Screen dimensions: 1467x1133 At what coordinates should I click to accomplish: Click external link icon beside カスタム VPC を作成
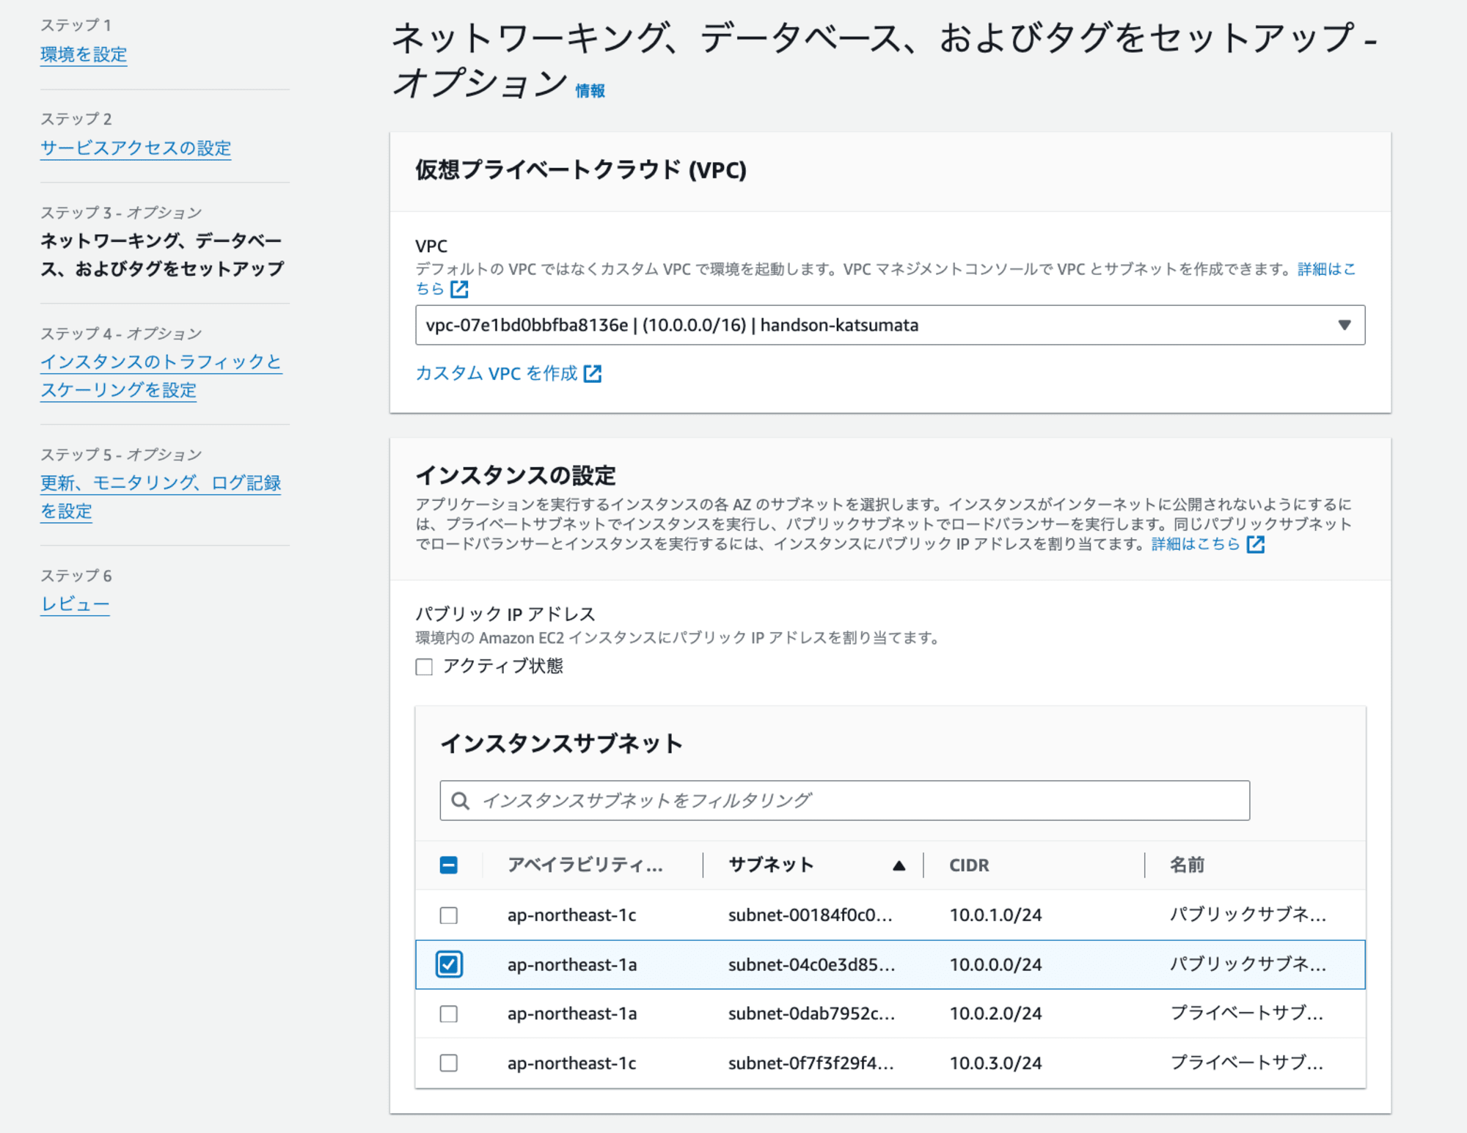[x=593, y=374]
